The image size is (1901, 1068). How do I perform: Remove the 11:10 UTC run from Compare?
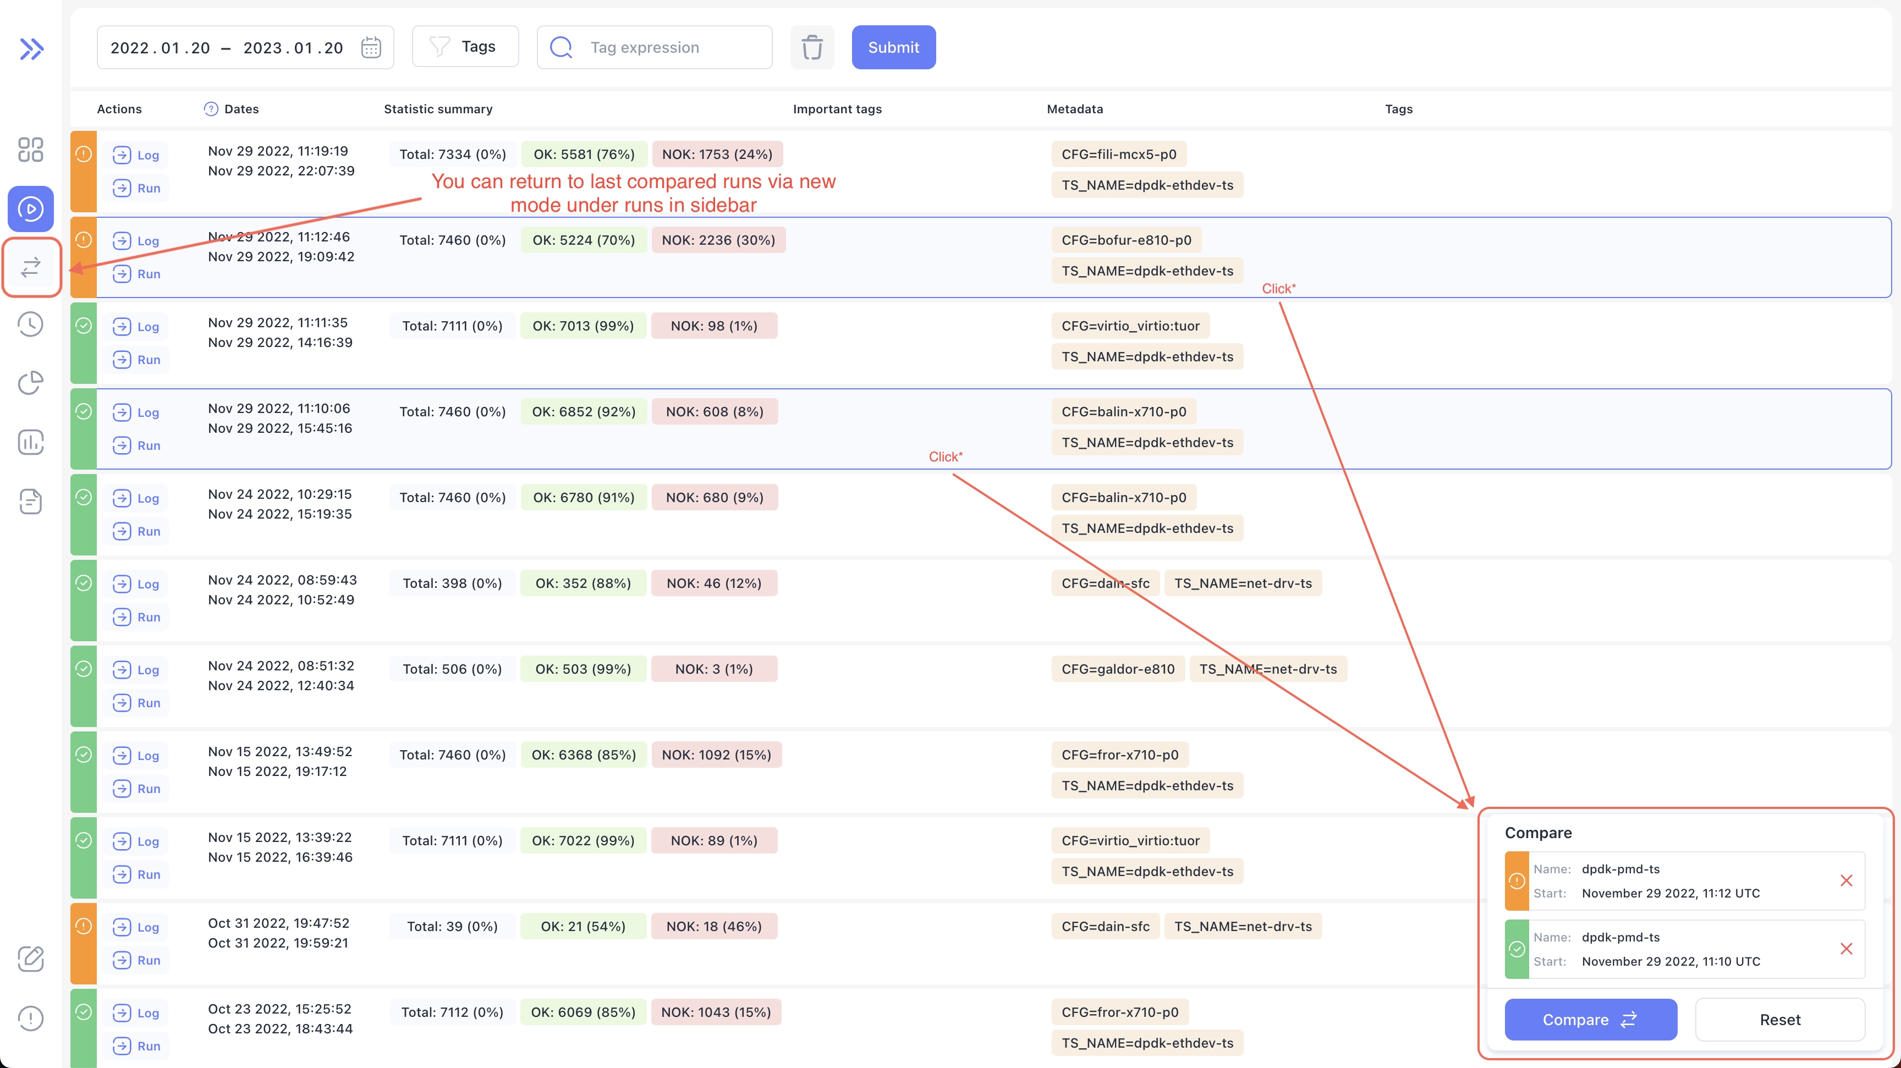click(x=1845, y=949)
